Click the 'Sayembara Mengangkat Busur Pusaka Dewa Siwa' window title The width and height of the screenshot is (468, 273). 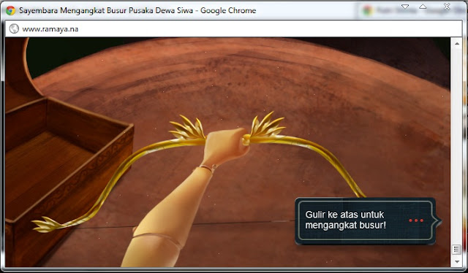click(106, 10)
